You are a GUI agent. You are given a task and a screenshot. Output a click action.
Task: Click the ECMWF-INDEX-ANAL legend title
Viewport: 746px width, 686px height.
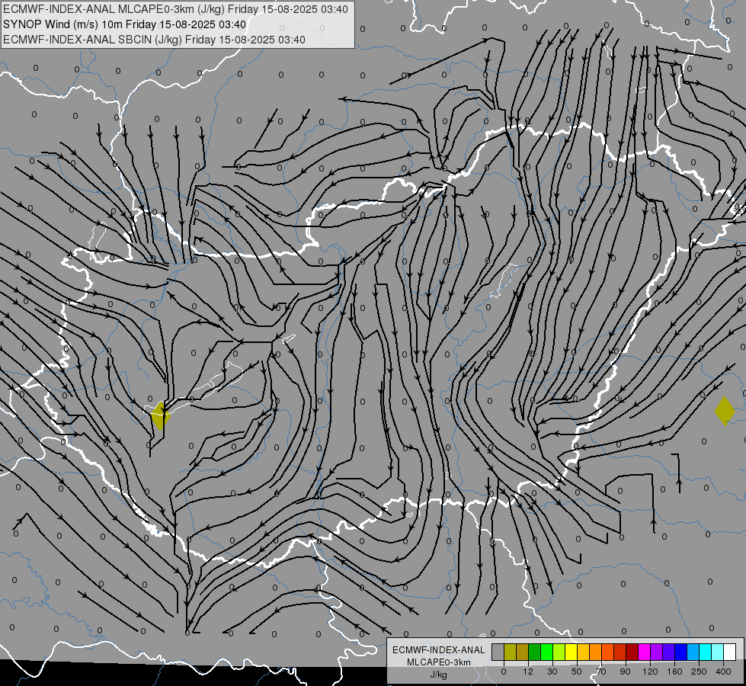(x=439, y=650)
